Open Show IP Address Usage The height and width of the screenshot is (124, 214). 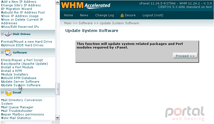[x=20, y=16]
